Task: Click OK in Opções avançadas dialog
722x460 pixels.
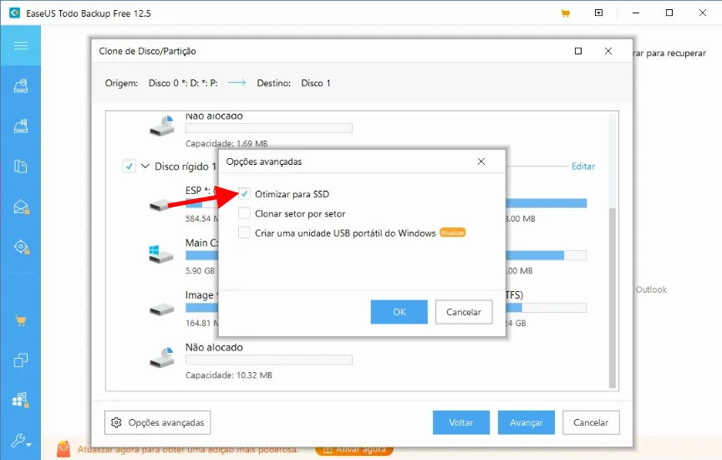Action: (x=399, y=312)
